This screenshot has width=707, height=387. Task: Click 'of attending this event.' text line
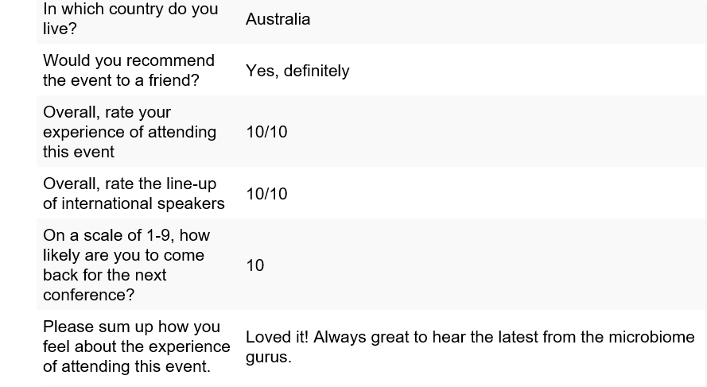click(126, 366)
